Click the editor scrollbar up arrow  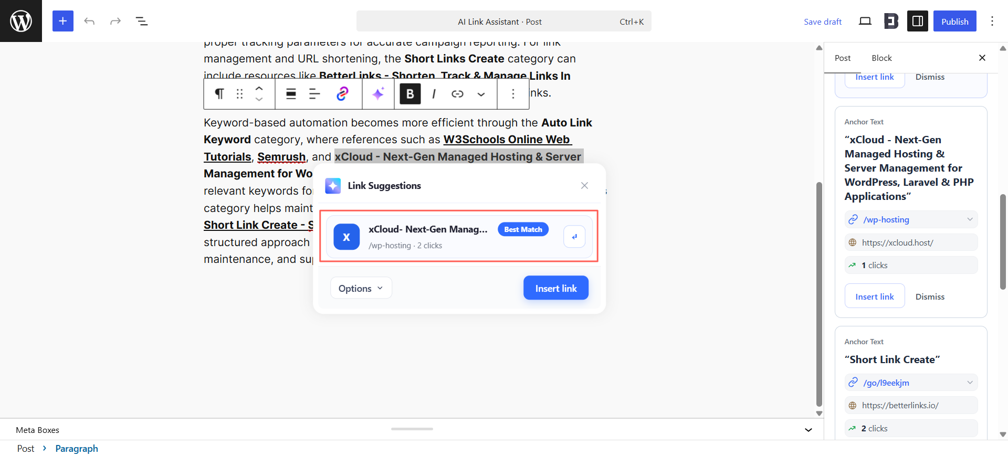pyautogui.click(x=819, y=48)
